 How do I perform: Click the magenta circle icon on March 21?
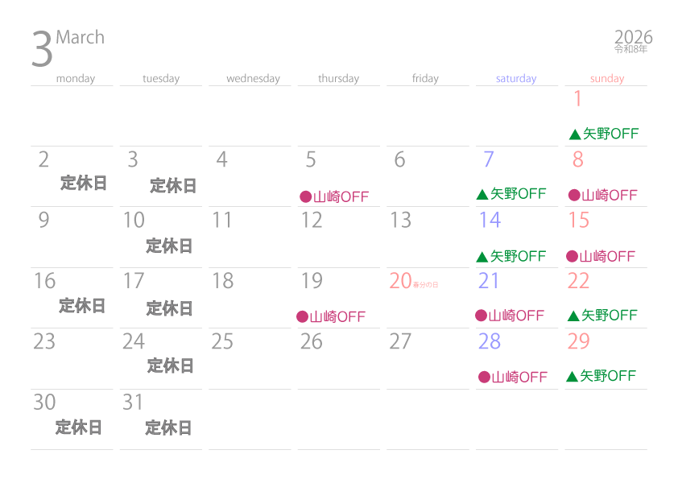[481, 316]
